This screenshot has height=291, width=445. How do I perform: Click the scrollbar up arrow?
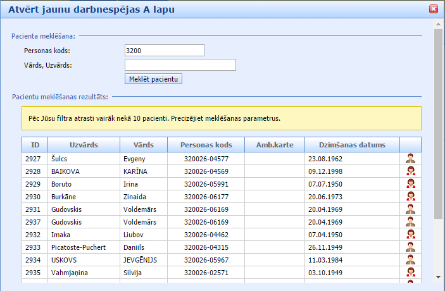(x=438, y=24)
